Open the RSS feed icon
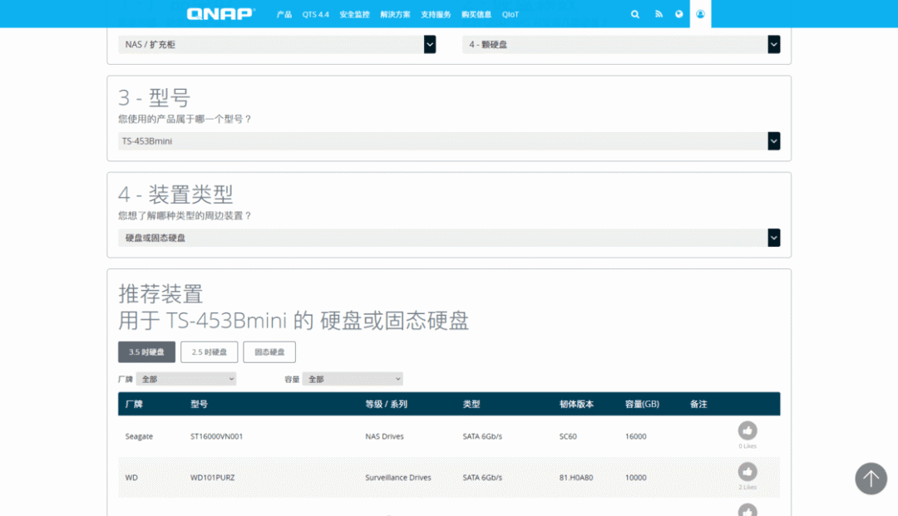 pyautogui.click(x=659, y=14)
